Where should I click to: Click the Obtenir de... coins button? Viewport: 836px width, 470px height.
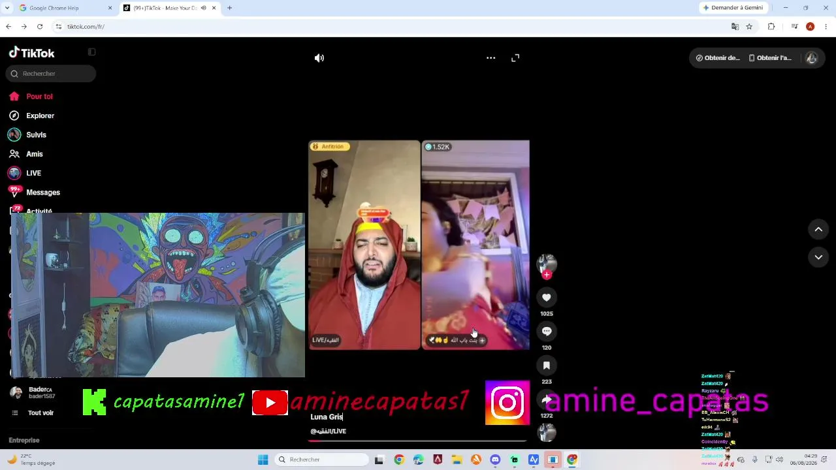[718, 58]
